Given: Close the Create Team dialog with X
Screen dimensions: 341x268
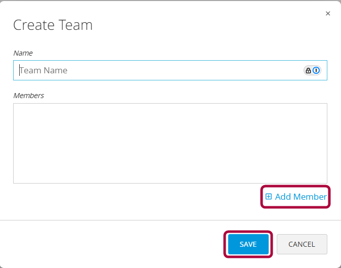Looking at the screenshot, I should 328,14.
